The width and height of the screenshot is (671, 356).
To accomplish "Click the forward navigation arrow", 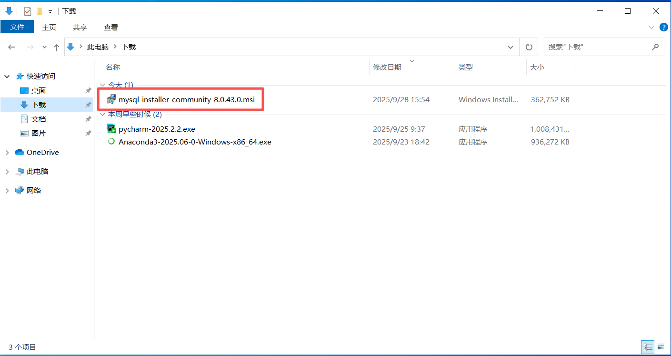I will (30, 47).
